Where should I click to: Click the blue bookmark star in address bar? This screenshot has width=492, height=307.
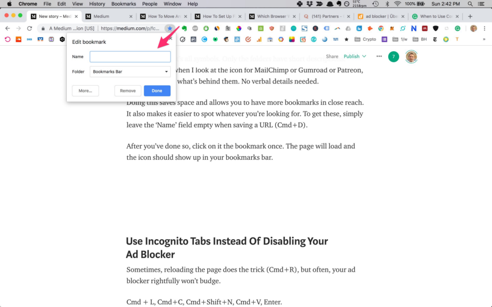pyautogui.click(x=169, y=29)
